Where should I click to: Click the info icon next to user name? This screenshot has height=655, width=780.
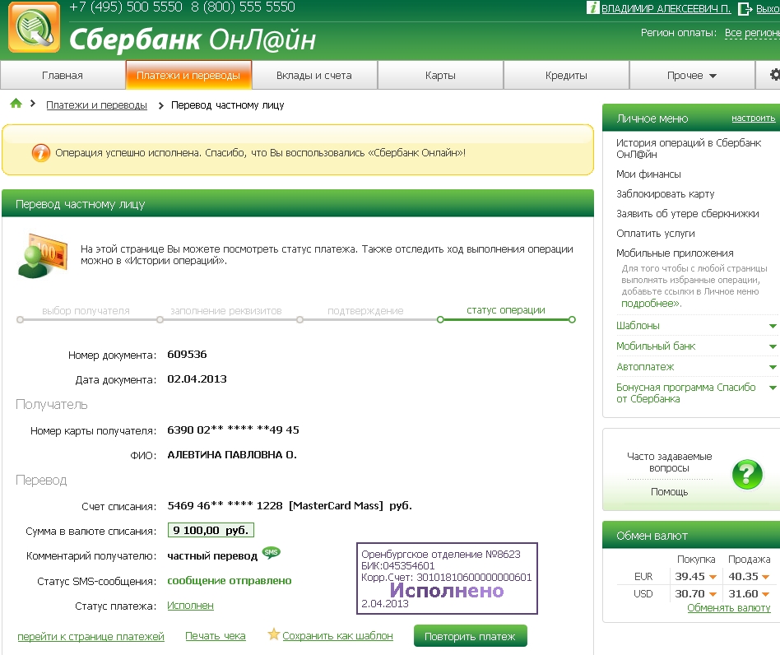592,7
